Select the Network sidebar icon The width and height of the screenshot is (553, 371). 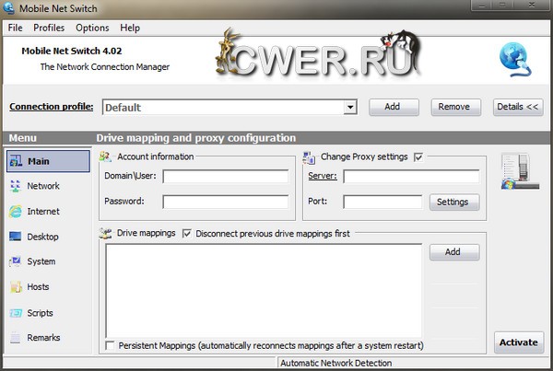pyautogui.click(x=16, y=186)
